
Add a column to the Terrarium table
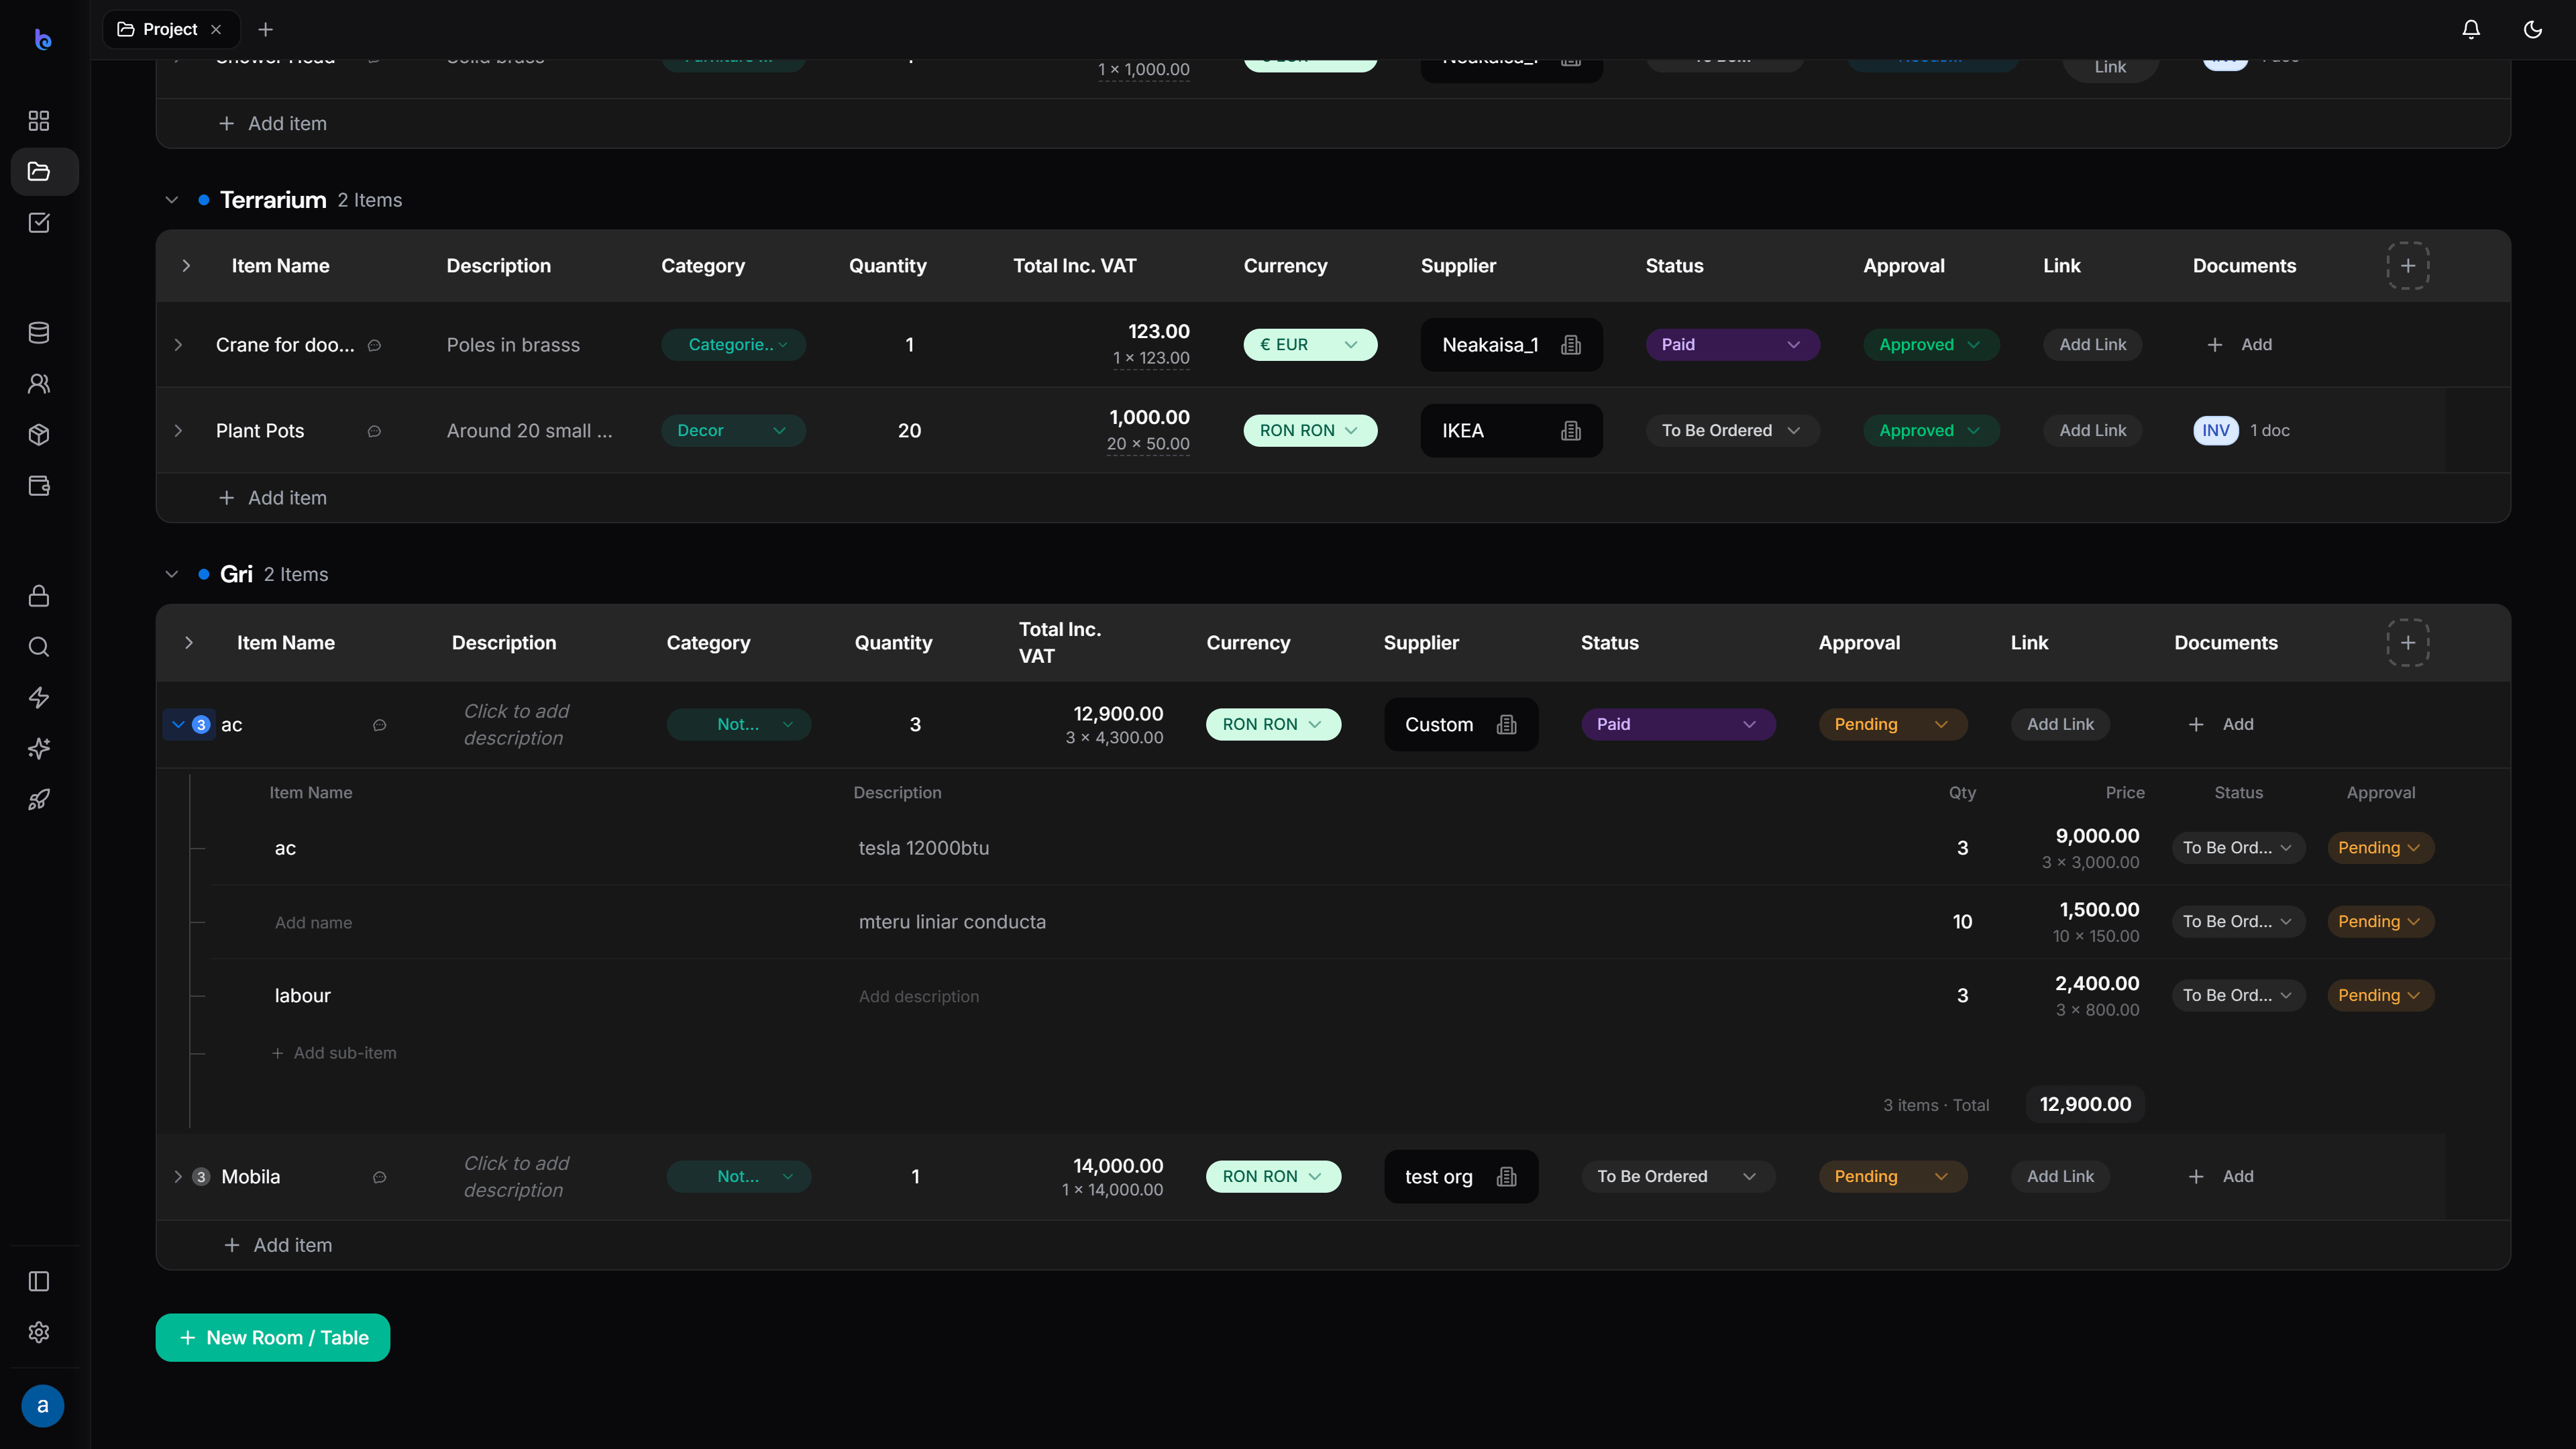2408,266
